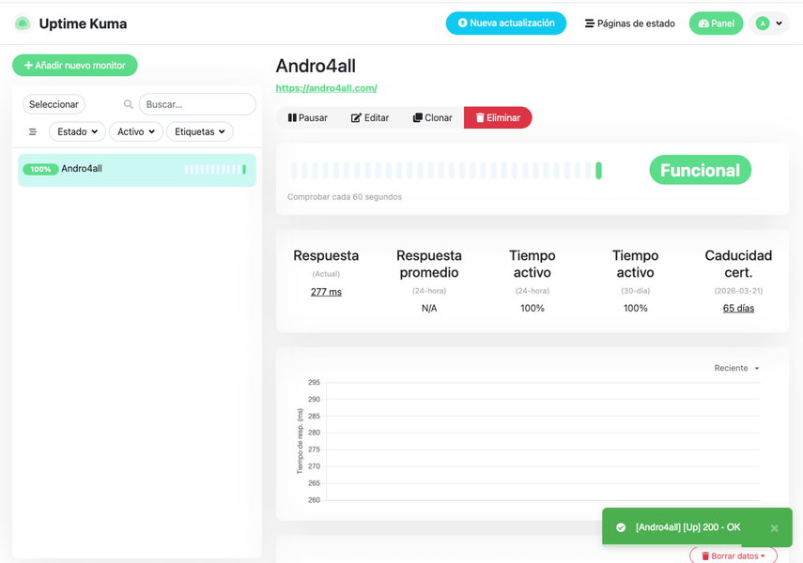
Task: Toggle monitor selection mode with Seleccionar
Action: (x=54, y=104)
